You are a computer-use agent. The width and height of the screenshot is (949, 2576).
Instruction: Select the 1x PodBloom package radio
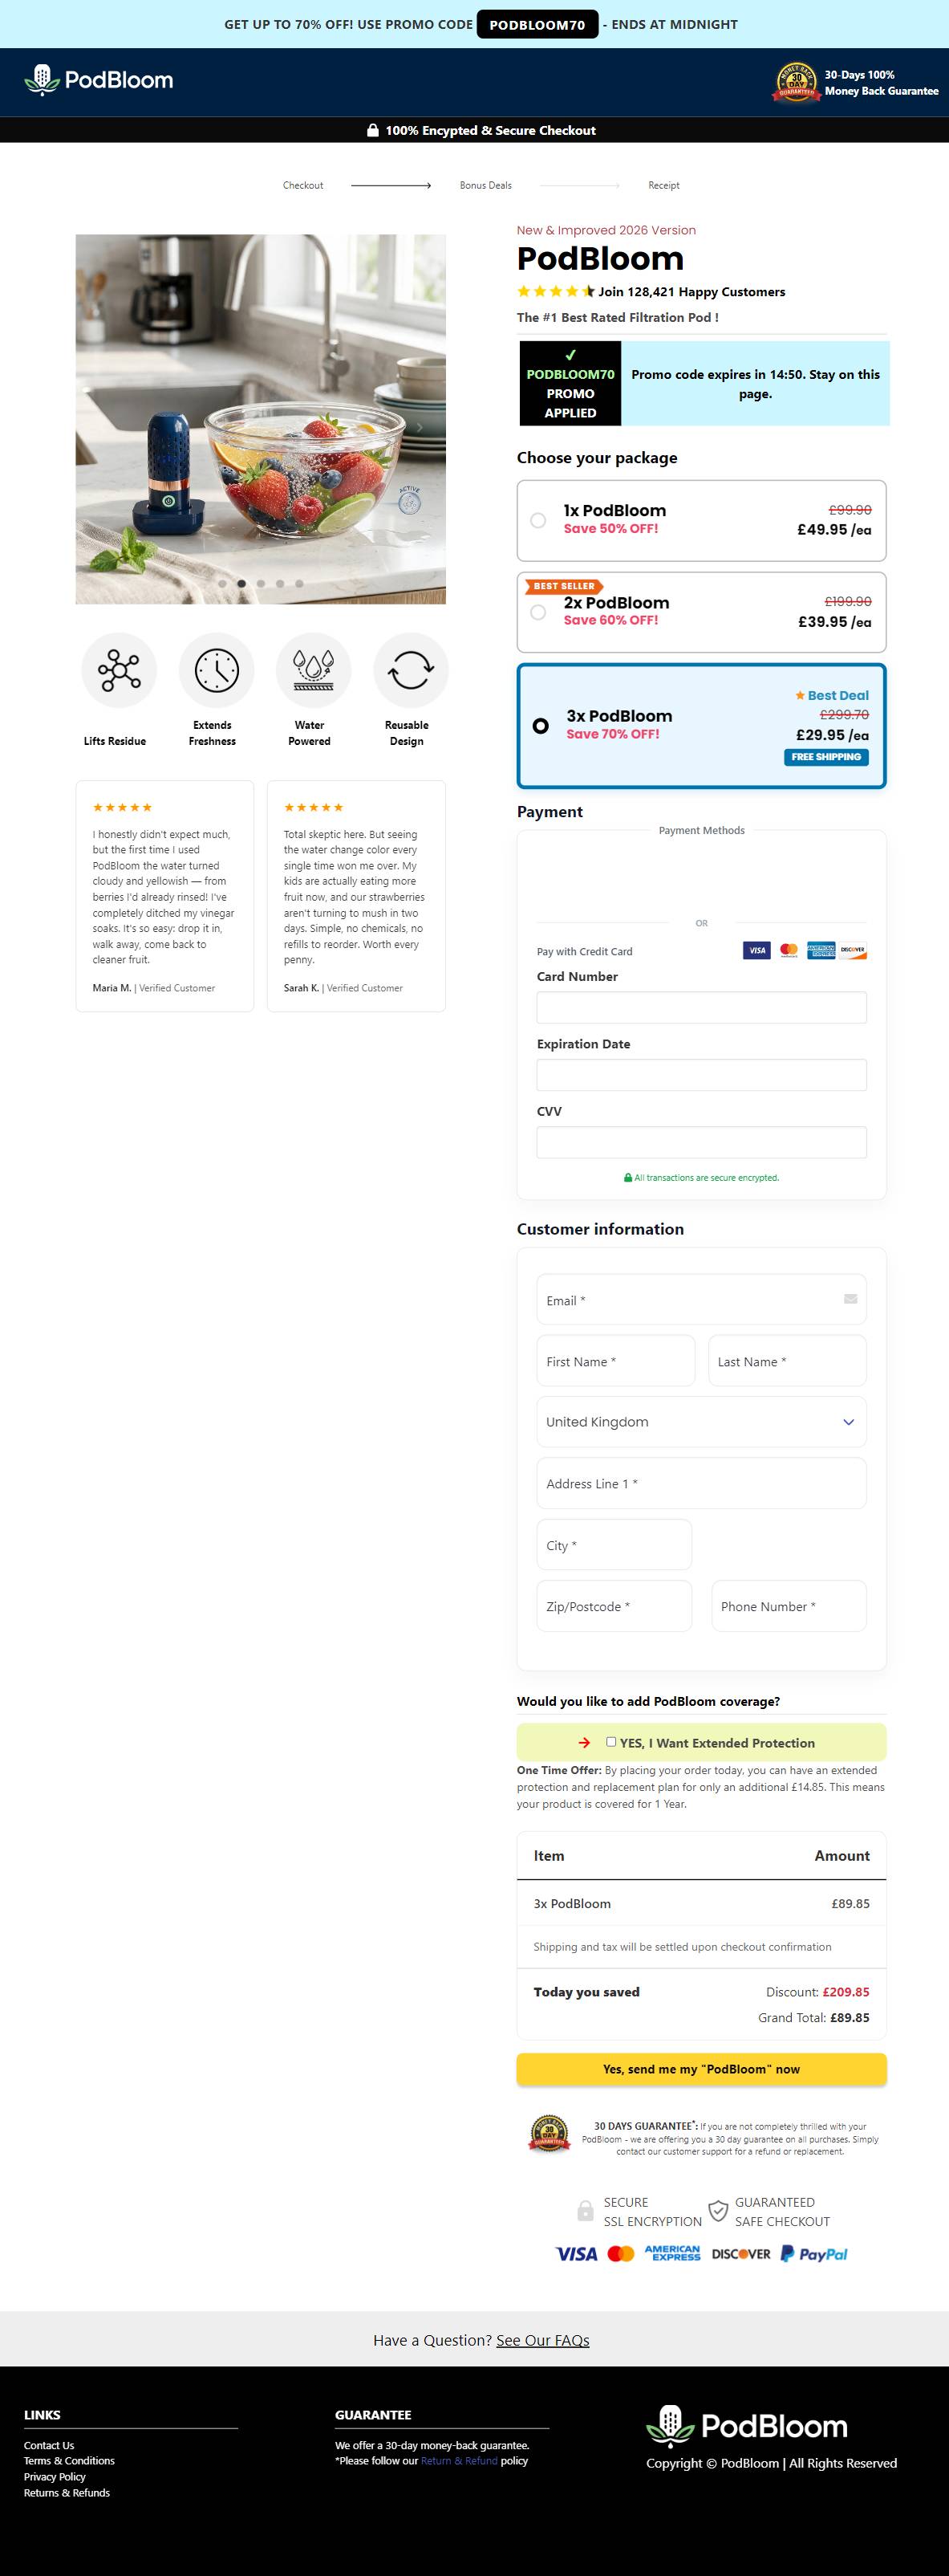click(538, 520)
